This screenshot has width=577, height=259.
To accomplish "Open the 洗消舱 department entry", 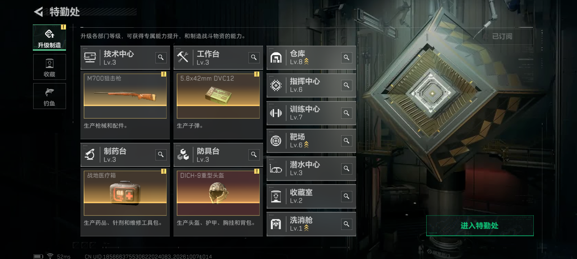I will (x=311, y=224).
